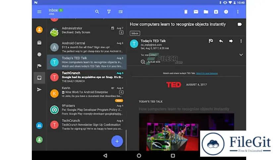Open the category tag icon beside subject
Image resolution: width=277 pixels, height=160 pixels.
click(240, 24)
